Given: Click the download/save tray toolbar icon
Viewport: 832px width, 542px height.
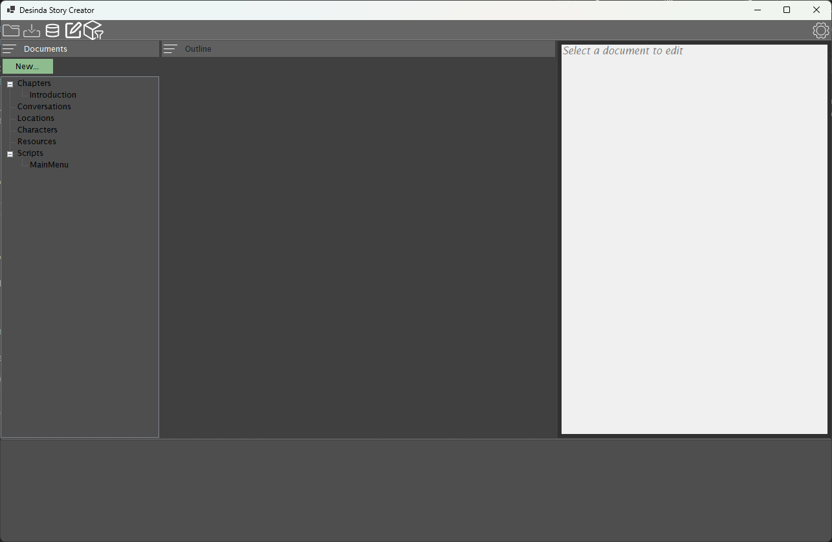Looking at the screenshot, I should (x=32, y=30).
